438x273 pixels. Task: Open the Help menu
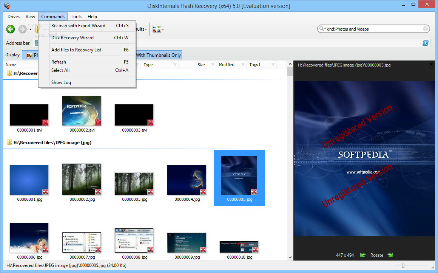pyautogui.click(x=92, y=17)
